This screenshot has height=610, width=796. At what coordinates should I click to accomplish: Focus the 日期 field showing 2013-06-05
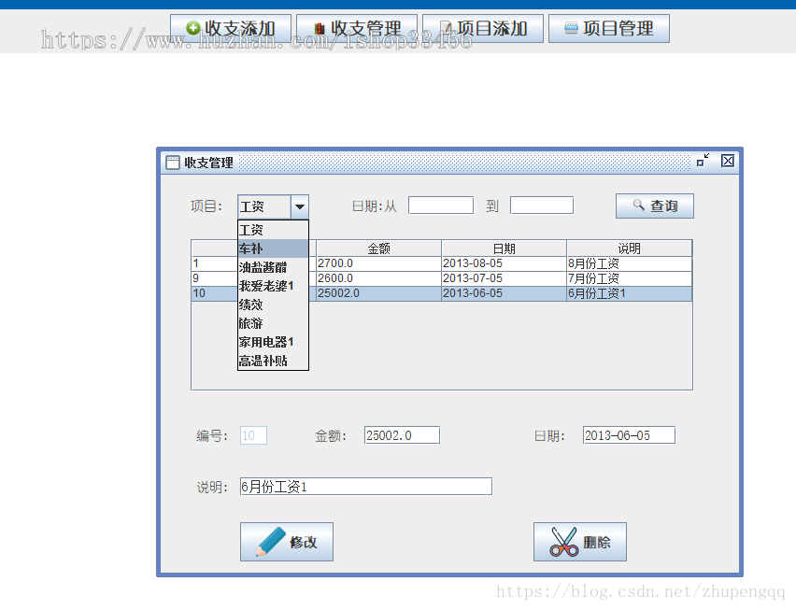tap(629, 435)
